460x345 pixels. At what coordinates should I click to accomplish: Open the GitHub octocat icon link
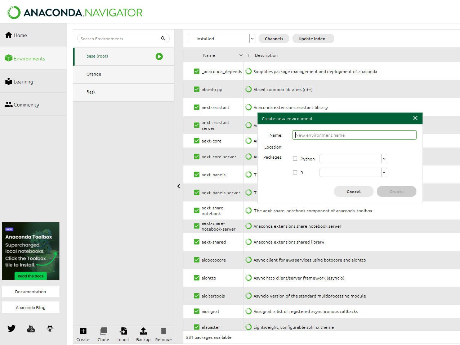click(50, 328)
